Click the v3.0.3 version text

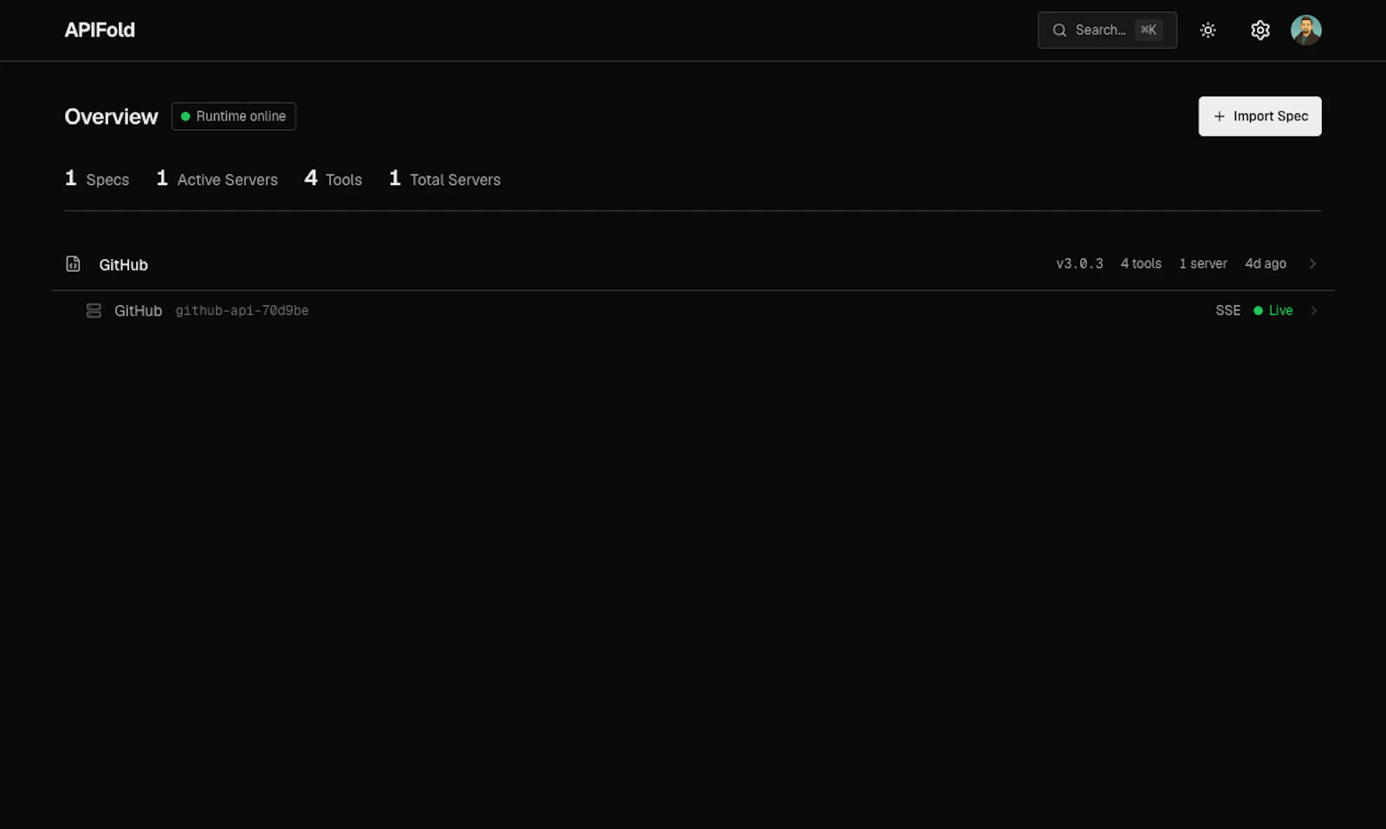pyautogui.click(x=1079, y=264)
